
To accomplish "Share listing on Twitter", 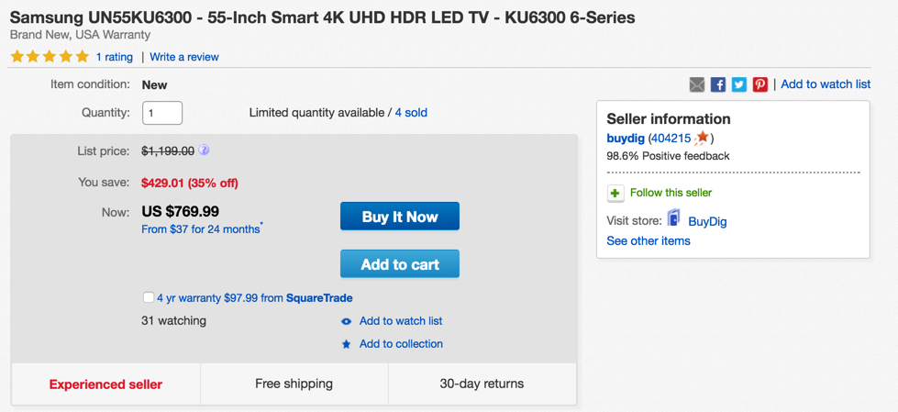I will 739,84.
